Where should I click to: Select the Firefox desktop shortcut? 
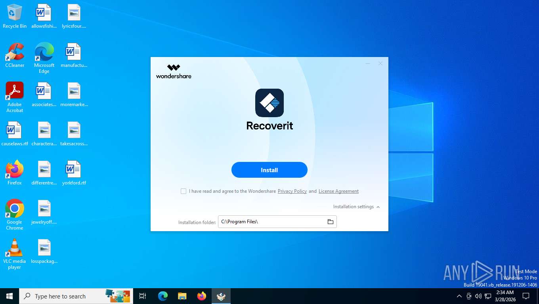(15, 173)
